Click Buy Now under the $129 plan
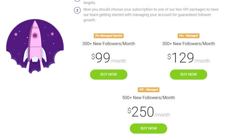The height and width of the screenshot is (136, 235). click(x=189, y=74)
